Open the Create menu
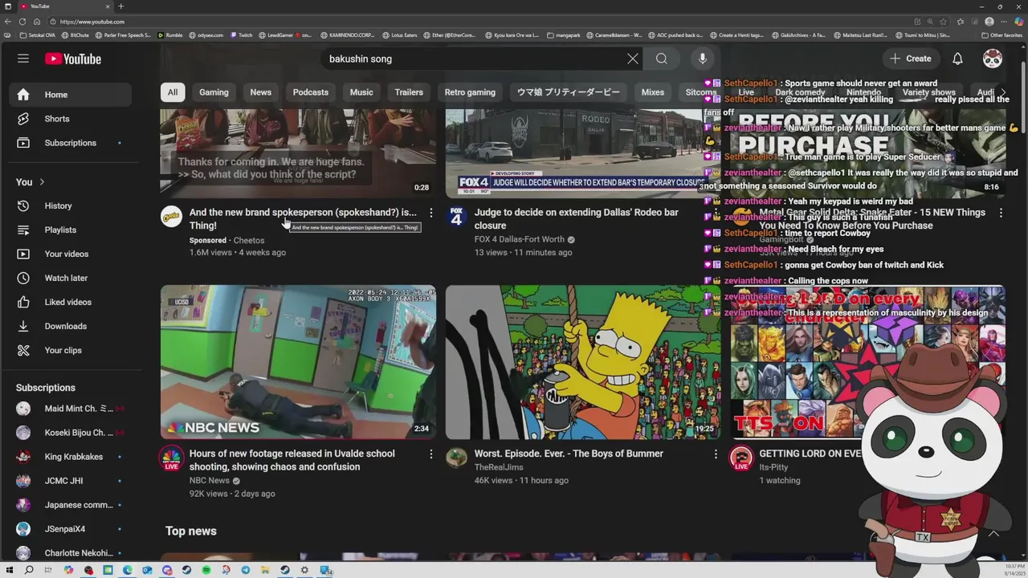 pyautogui.click(x=910, y=59)
